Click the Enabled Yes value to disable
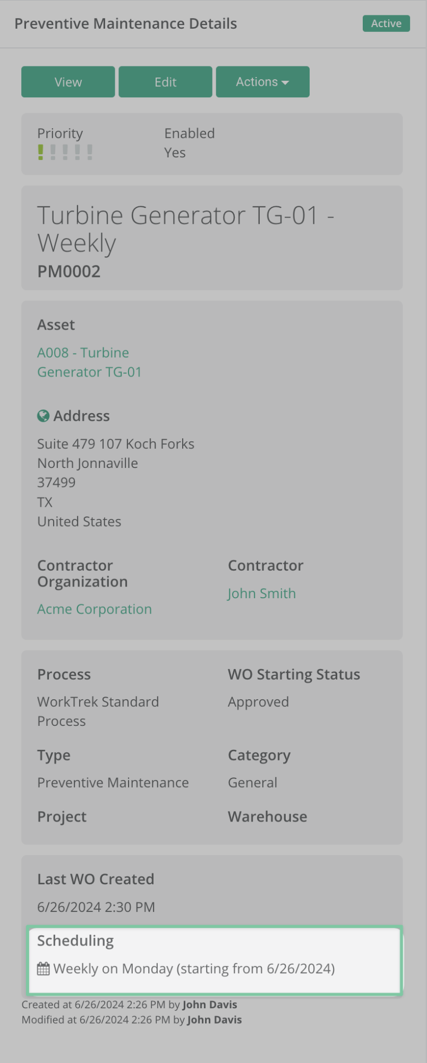The width and height of the screenshot is (427, 1063). pos(175,153)
